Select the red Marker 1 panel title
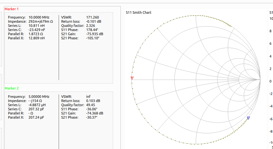Viewport: 273px width, 149px height. click(x=12, y=9)
